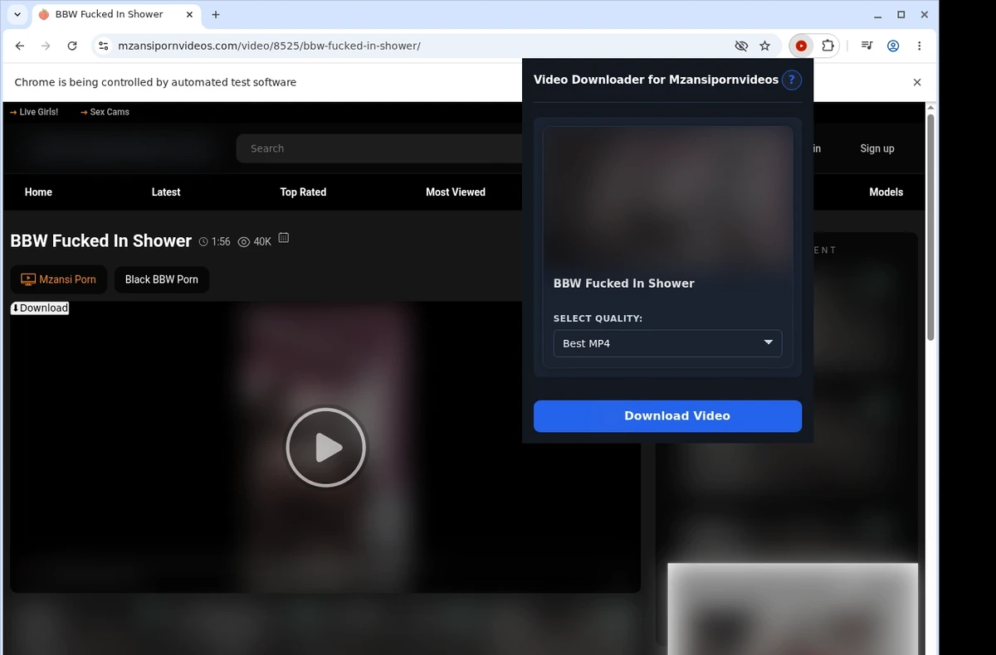Open the Extensions puzzle piece menu
Screen dimensions: 996x655
point(828,46)
